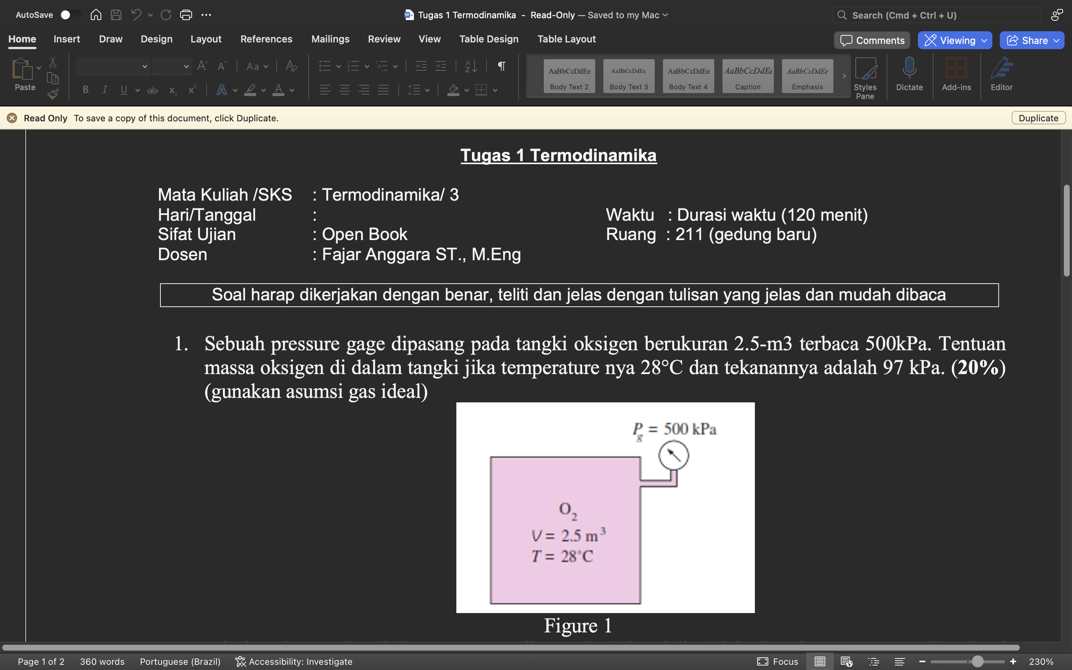Click the zoom slider handle

click(978, 661)
